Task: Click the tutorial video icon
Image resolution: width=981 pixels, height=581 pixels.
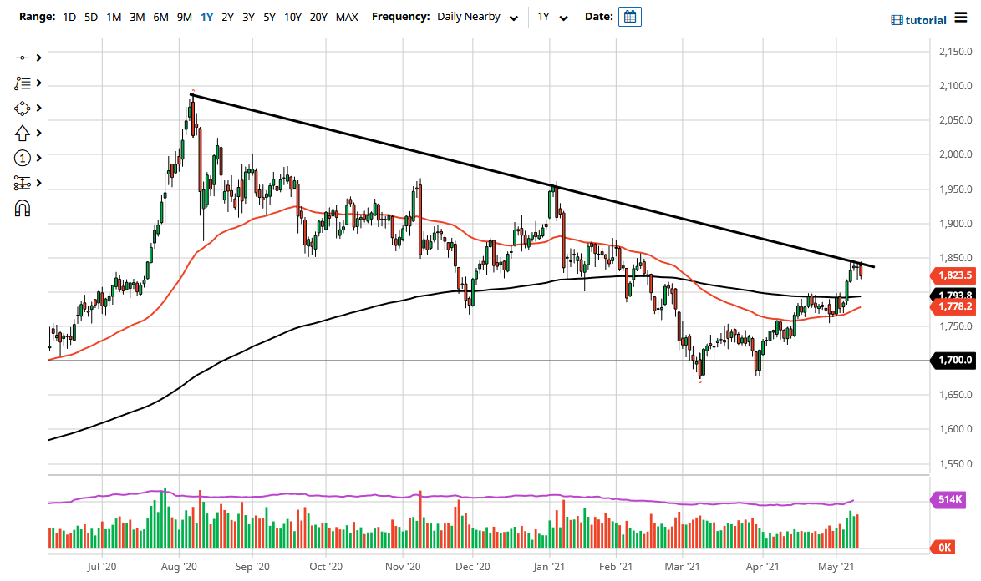Action: (x=897, y=20)
